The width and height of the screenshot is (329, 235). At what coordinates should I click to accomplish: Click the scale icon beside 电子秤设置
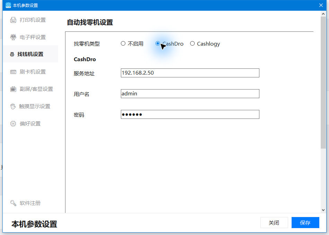[13, 37]
